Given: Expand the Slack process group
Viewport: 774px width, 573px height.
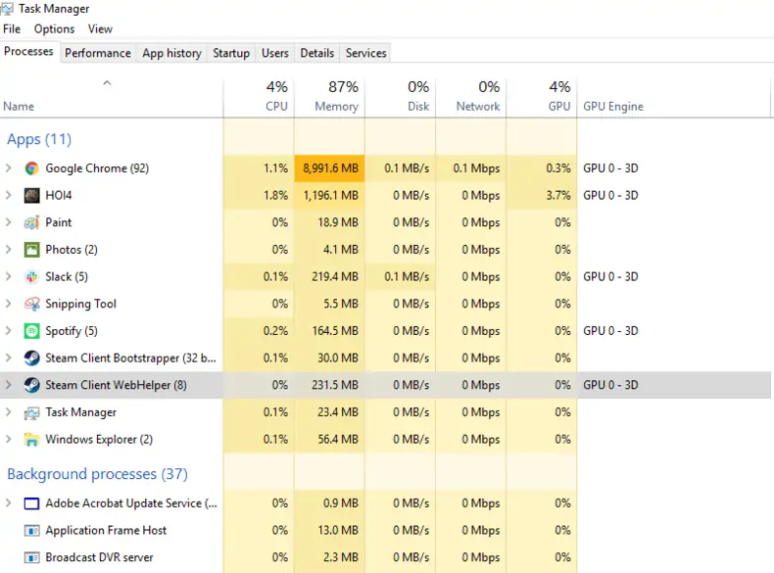Looking at the screenshot, I should click(9, 277).
